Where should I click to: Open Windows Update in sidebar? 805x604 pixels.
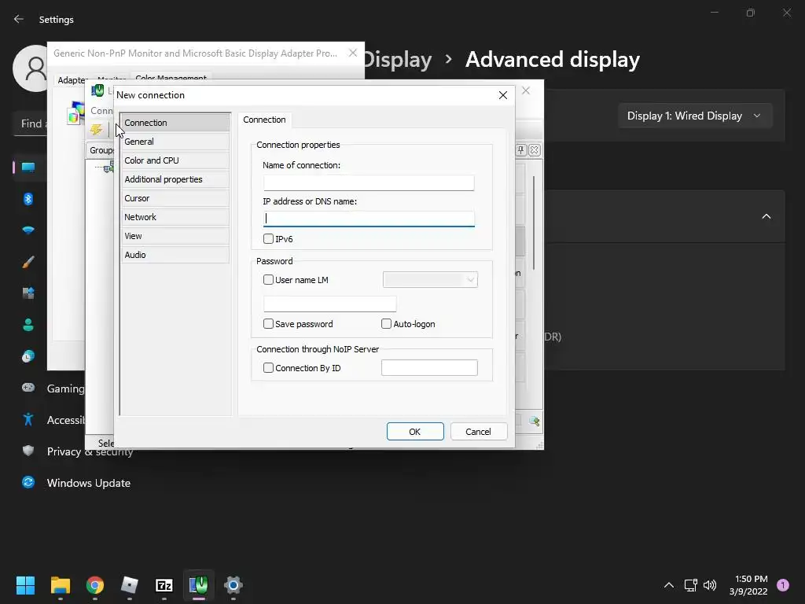click(x=76, y=483)
